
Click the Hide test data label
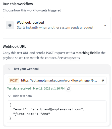(x=22, y=96)
